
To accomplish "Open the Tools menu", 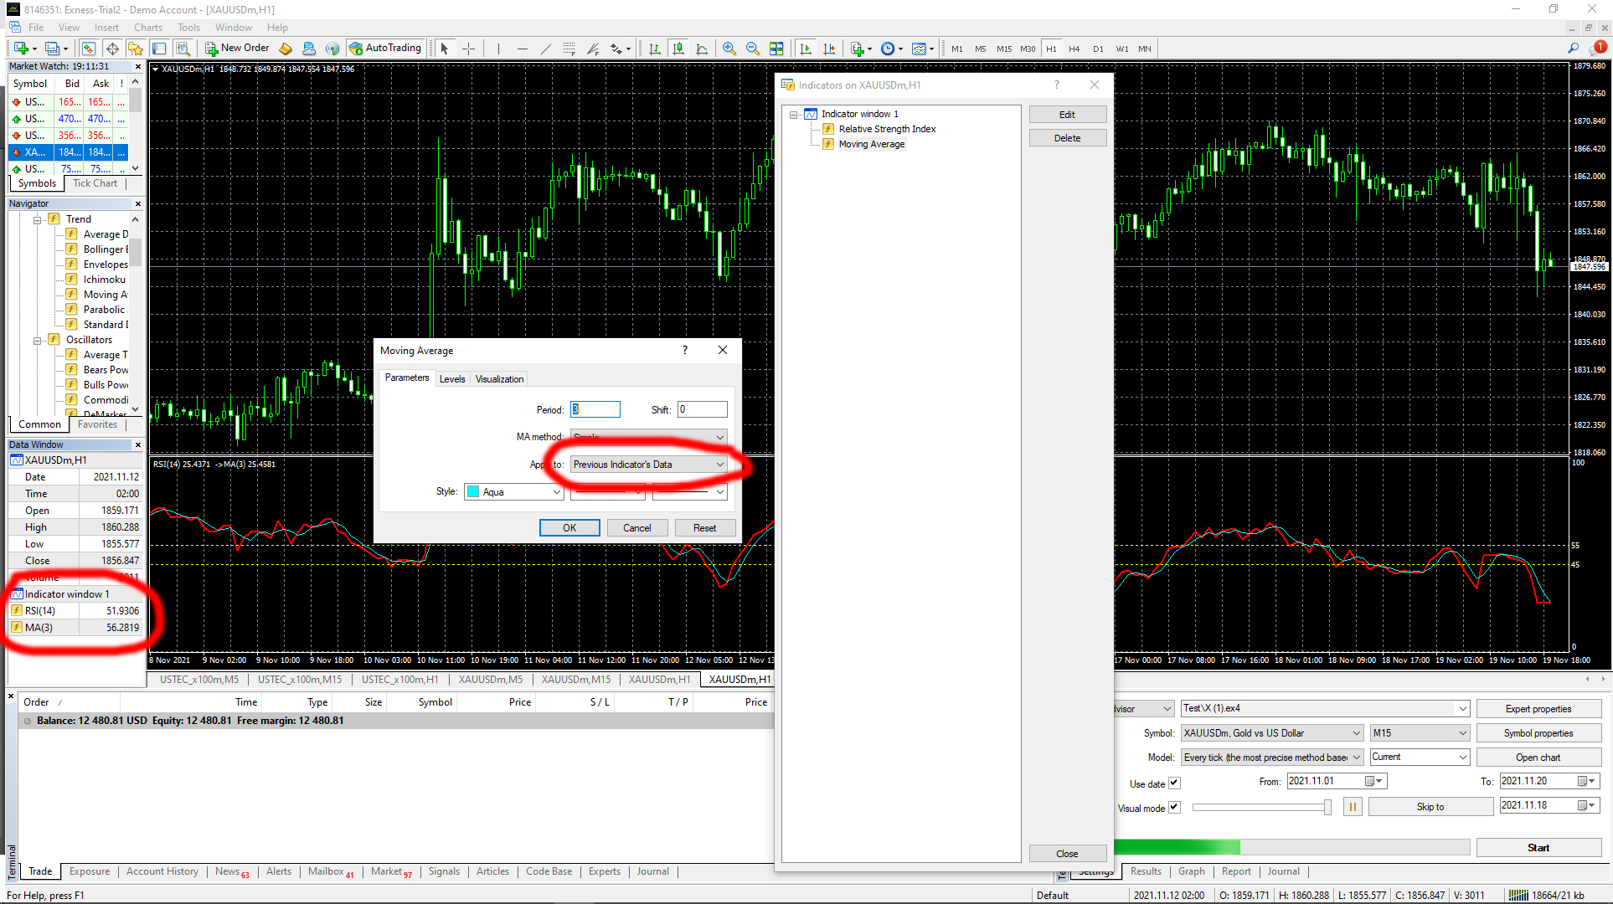I will point(188,28).
